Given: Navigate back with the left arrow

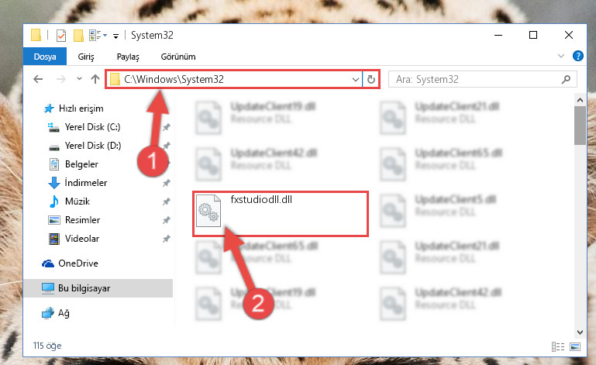Looking at the screenshot, I should tap(38, 79).
